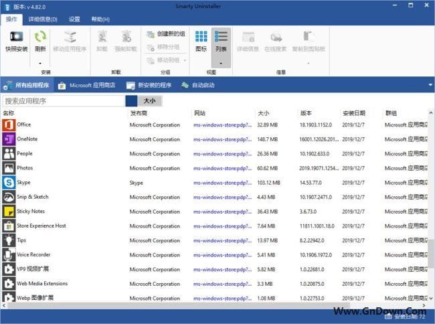435x324 pixels.
Task: Click the 刷新 refresh icon
Action: pyautogui.click(x=40, y=36)
